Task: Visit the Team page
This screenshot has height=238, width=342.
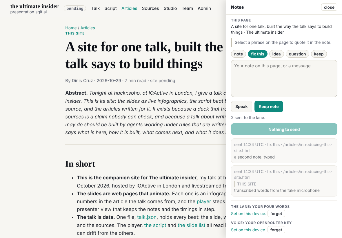Action: (x=187, y=8)
